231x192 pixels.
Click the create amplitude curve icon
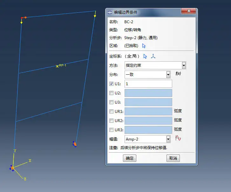[178, 138]
